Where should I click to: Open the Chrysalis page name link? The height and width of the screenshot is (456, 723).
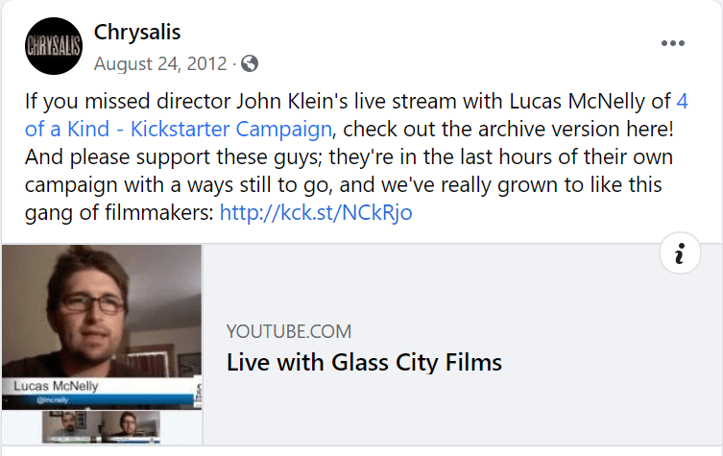coord(137,32)
